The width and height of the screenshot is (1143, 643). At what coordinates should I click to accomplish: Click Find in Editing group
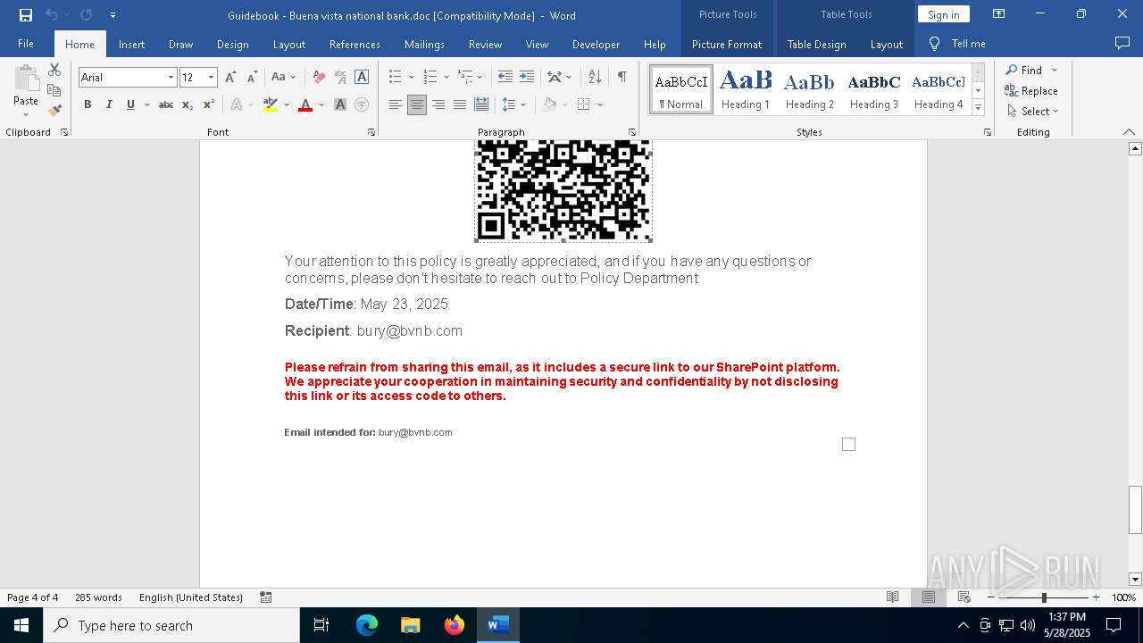click(x=1023, y=70)
